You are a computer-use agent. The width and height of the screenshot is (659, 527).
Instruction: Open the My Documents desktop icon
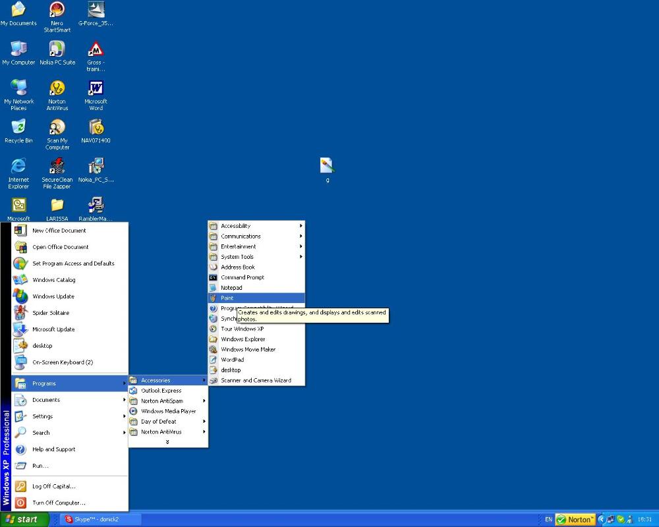coord(18,14)
